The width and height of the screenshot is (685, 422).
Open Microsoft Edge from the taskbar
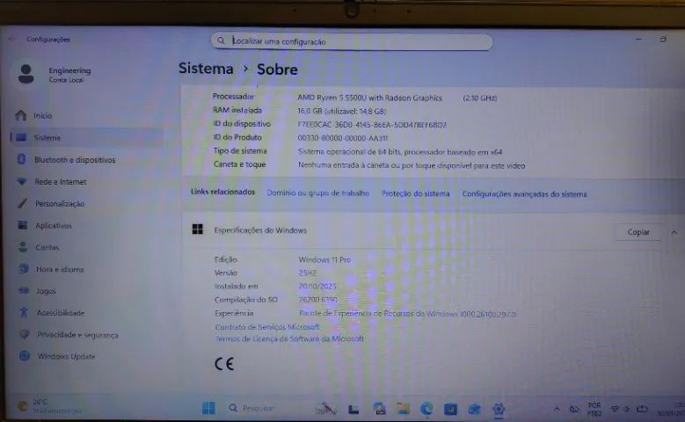[x=426, y=409]
